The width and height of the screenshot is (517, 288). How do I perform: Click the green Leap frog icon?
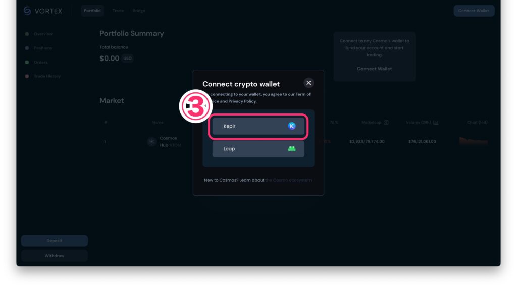point(292,149)
